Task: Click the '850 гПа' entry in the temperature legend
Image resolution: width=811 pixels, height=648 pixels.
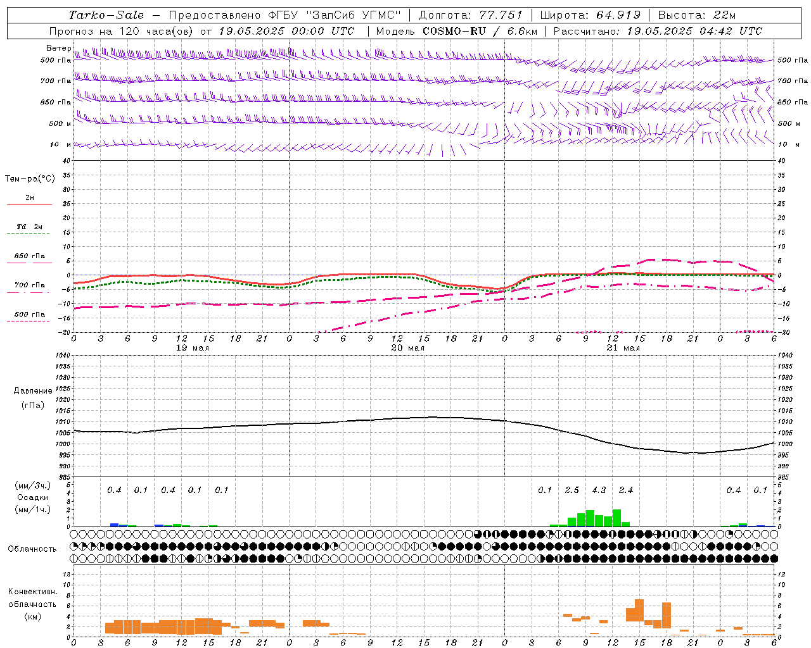Action: tap(29, 256)
